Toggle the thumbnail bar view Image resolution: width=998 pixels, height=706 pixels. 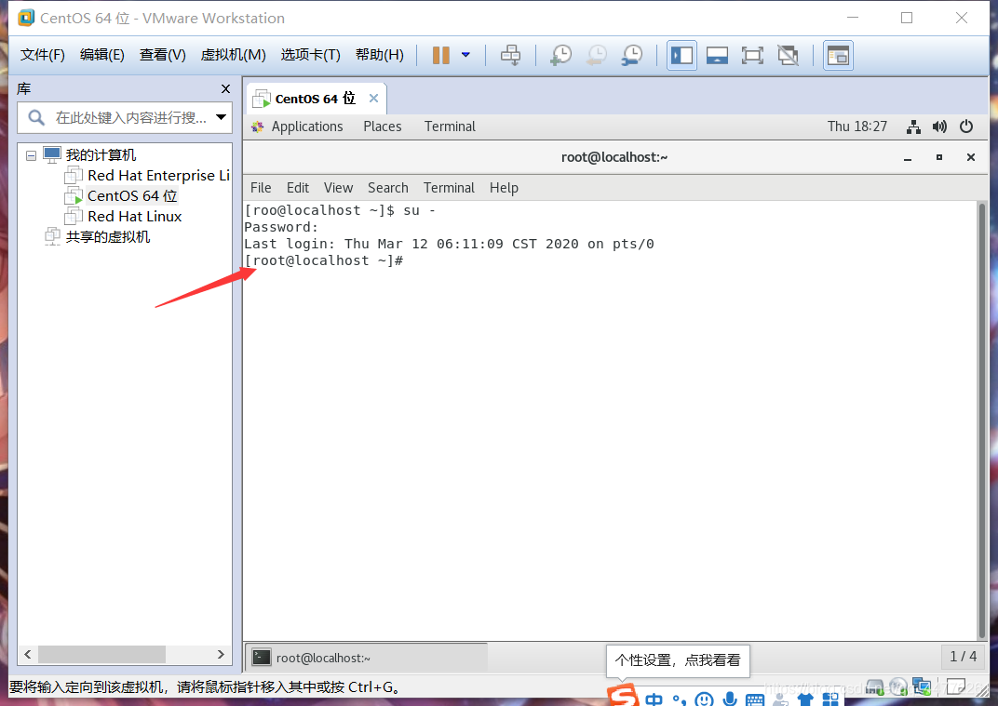(717, 55)
